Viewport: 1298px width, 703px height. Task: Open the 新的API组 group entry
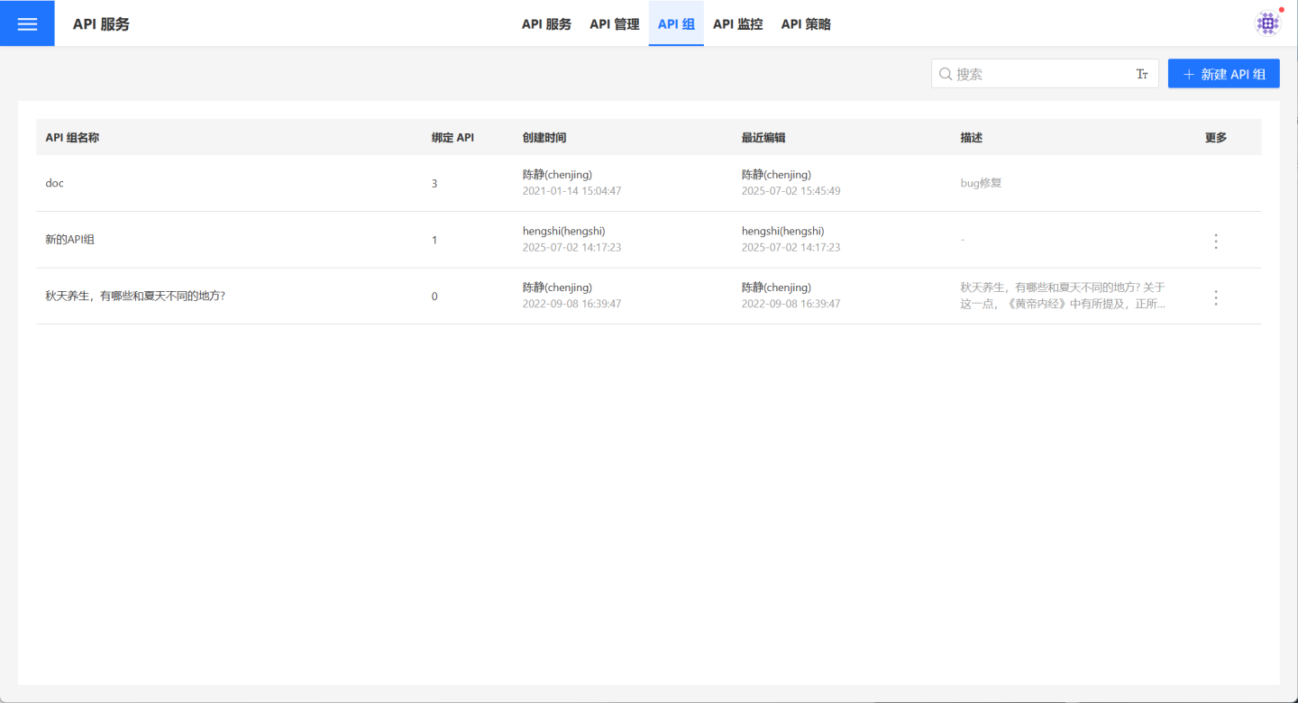[70, 240]
